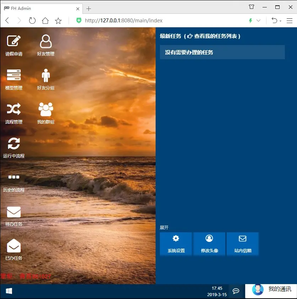The width and height of the screenshot is (297, 299).
Task: Go to the browser home page icon
Action: tap(45, 21)
